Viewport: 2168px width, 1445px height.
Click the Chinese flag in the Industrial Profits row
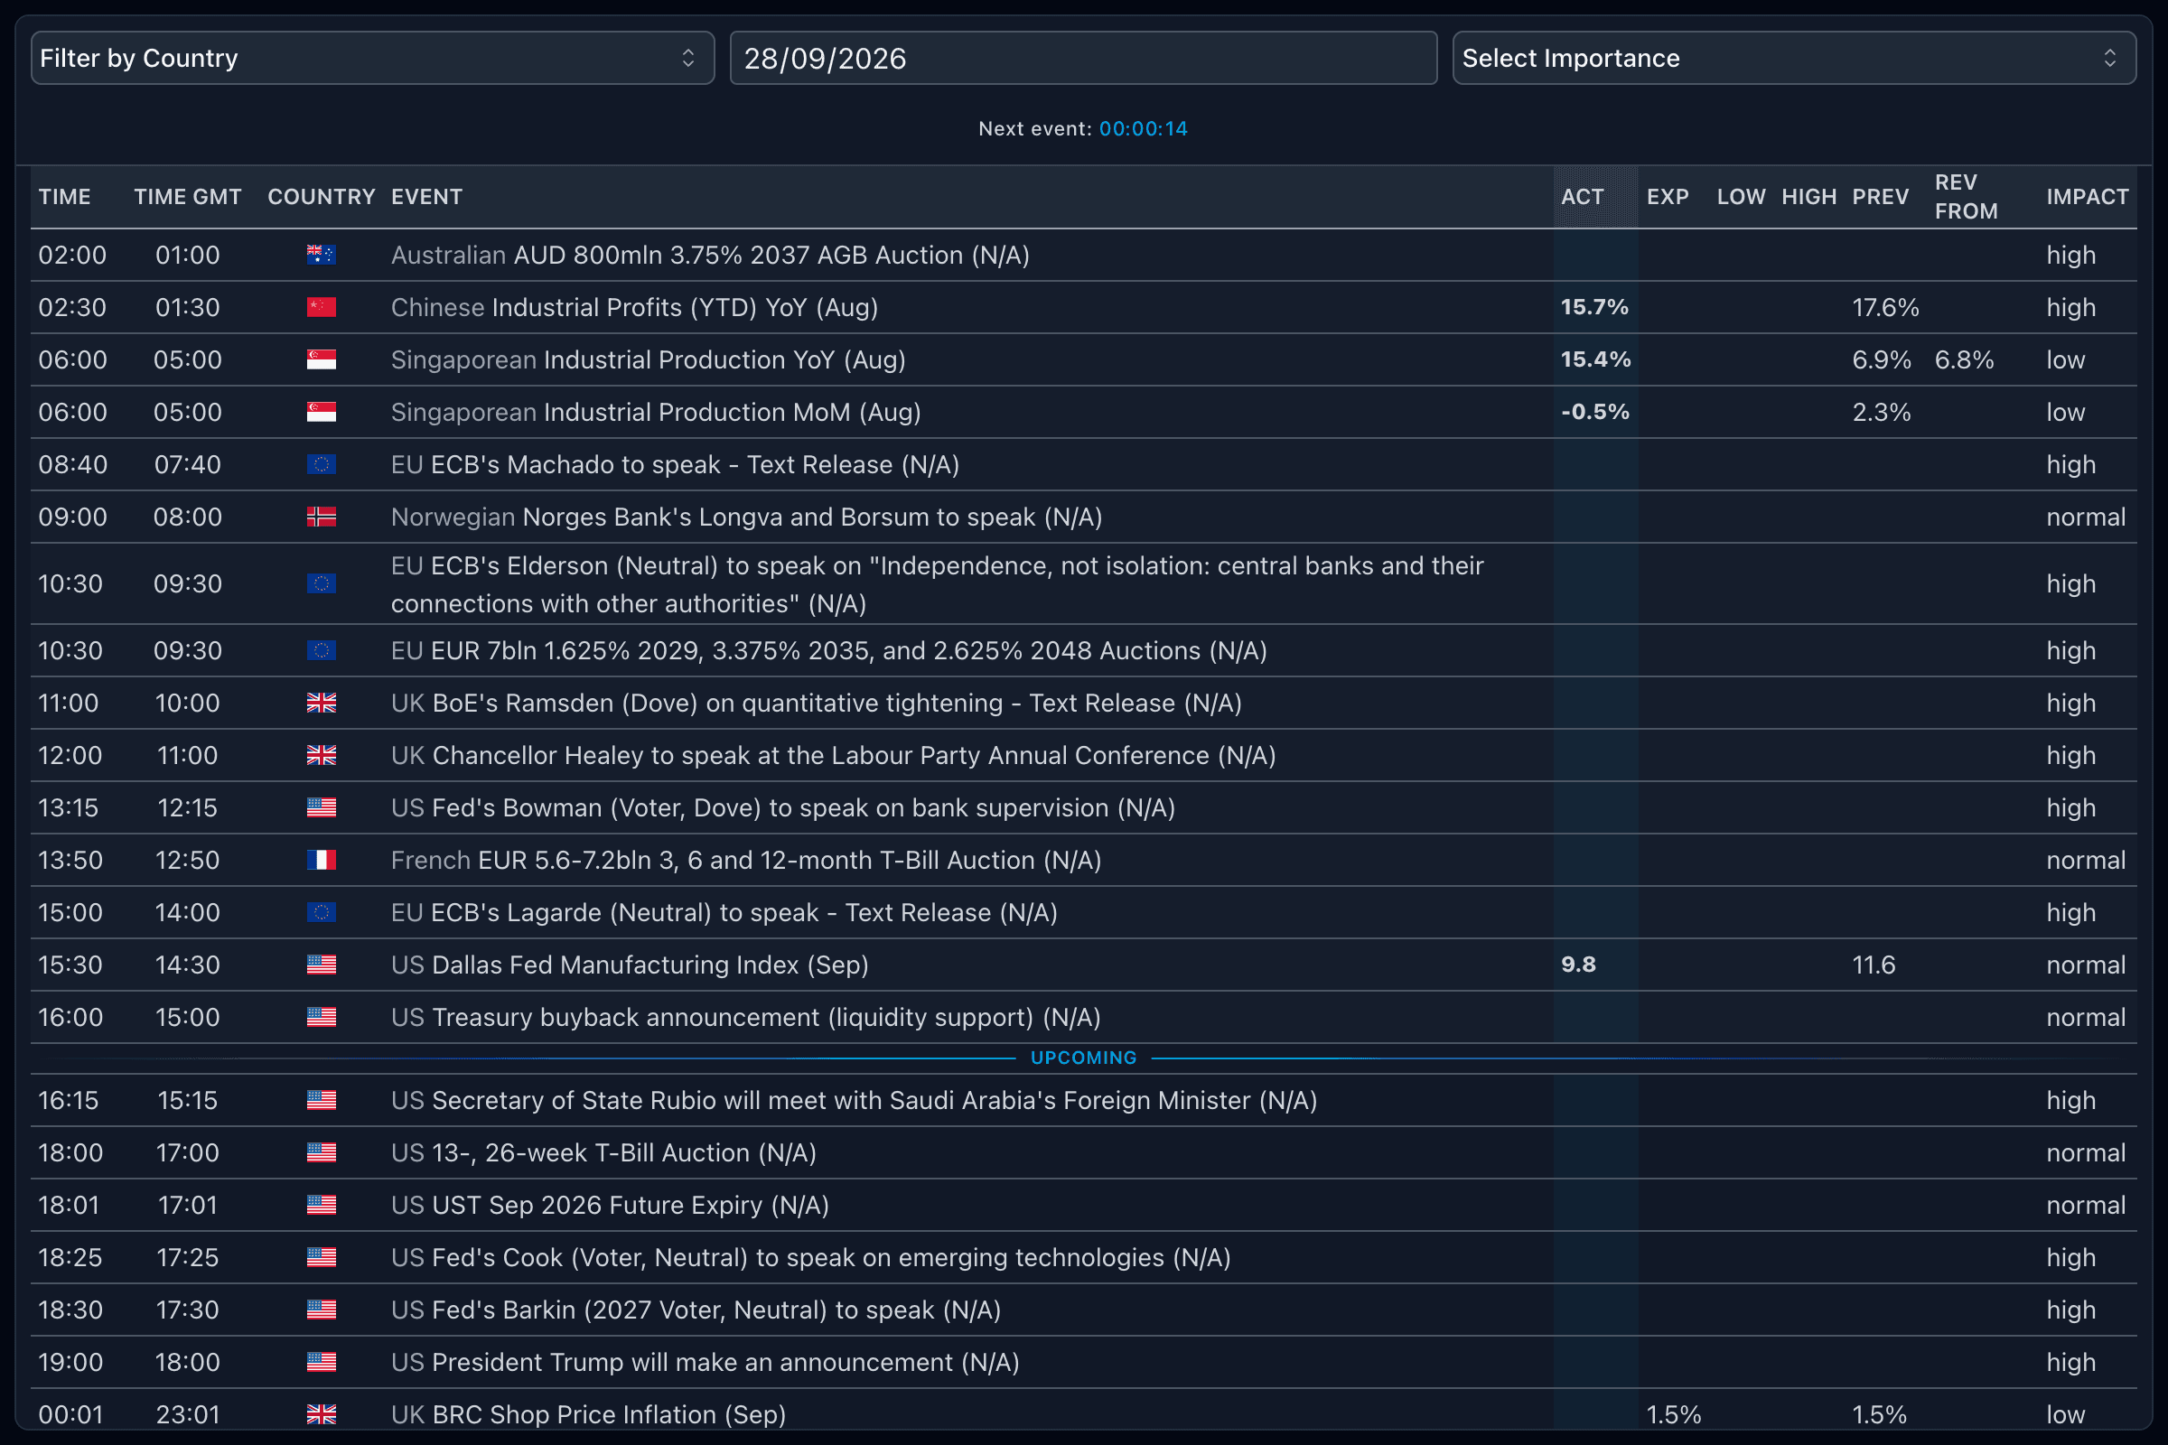point(321,308)
